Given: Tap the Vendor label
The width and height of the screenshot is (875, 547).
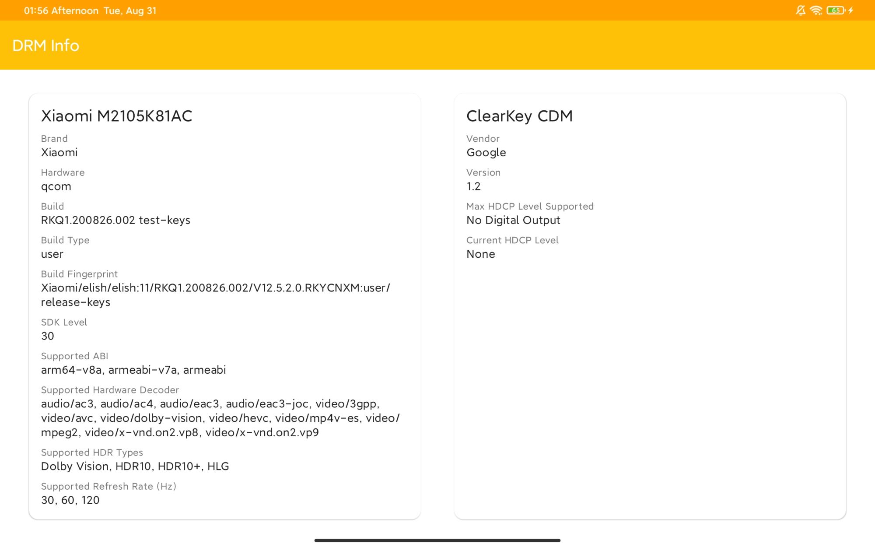Looking at the screenshot, I should (483, 139).
